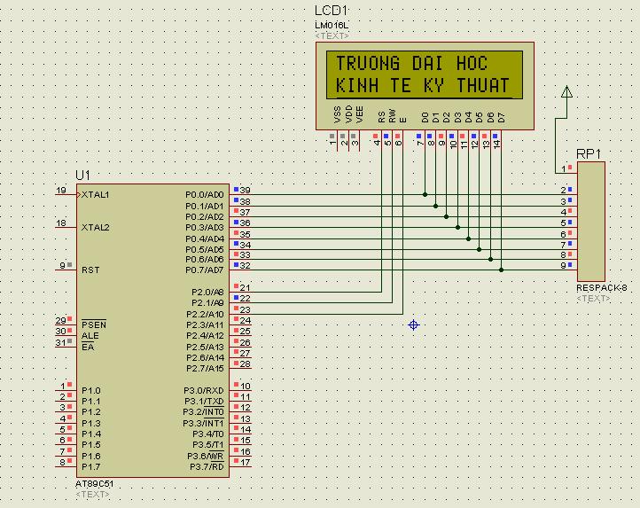Viewport: 640px width, 508px height.
Task: Click the blue crosshair origin marker
Action: pos(413,325)
